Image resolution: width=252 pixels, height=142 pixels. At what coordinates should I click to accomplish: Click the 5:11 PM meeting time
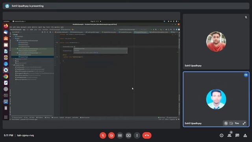point(8,135)
